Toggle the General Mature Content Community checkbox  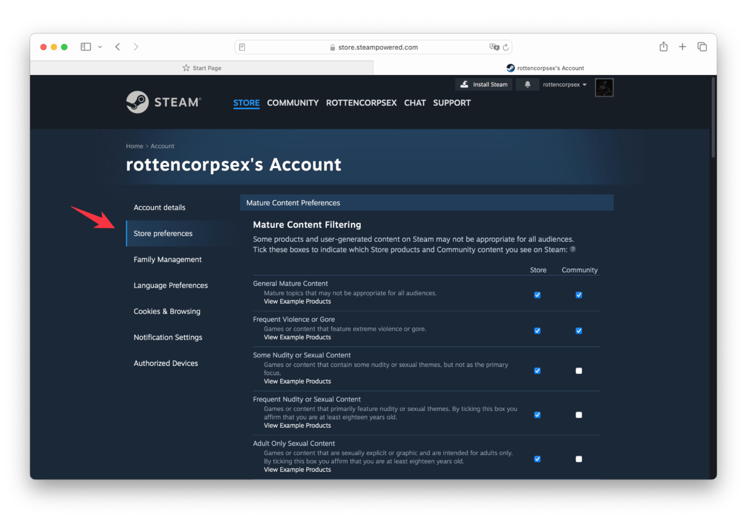tap(579, 295)
